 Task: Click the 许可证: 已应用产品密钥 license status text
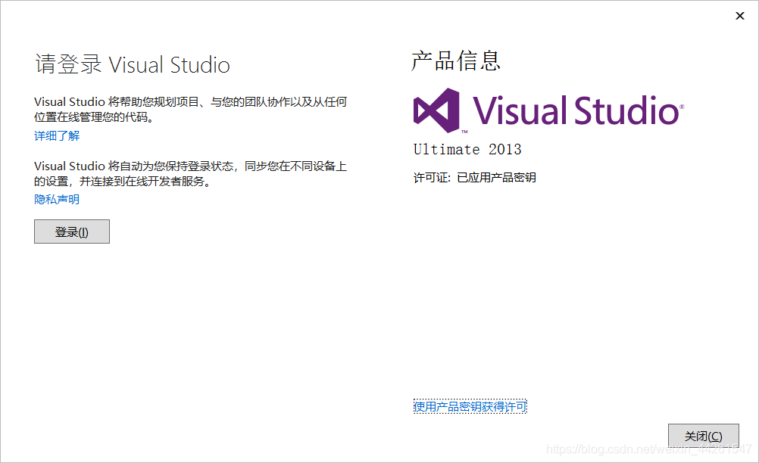click(x=474, y=177)
